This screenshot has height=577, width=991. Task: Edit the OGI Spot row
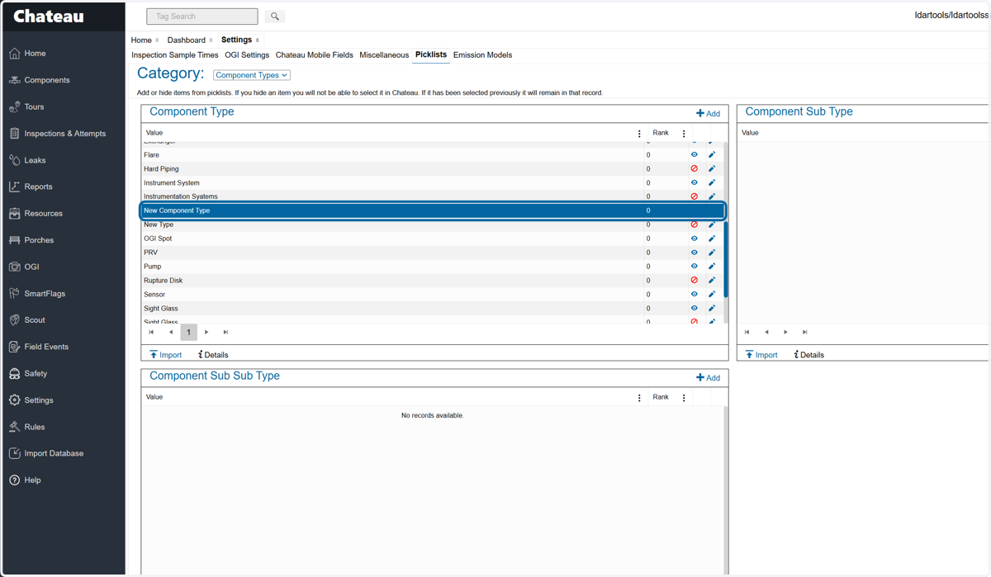tap(712, 239)
